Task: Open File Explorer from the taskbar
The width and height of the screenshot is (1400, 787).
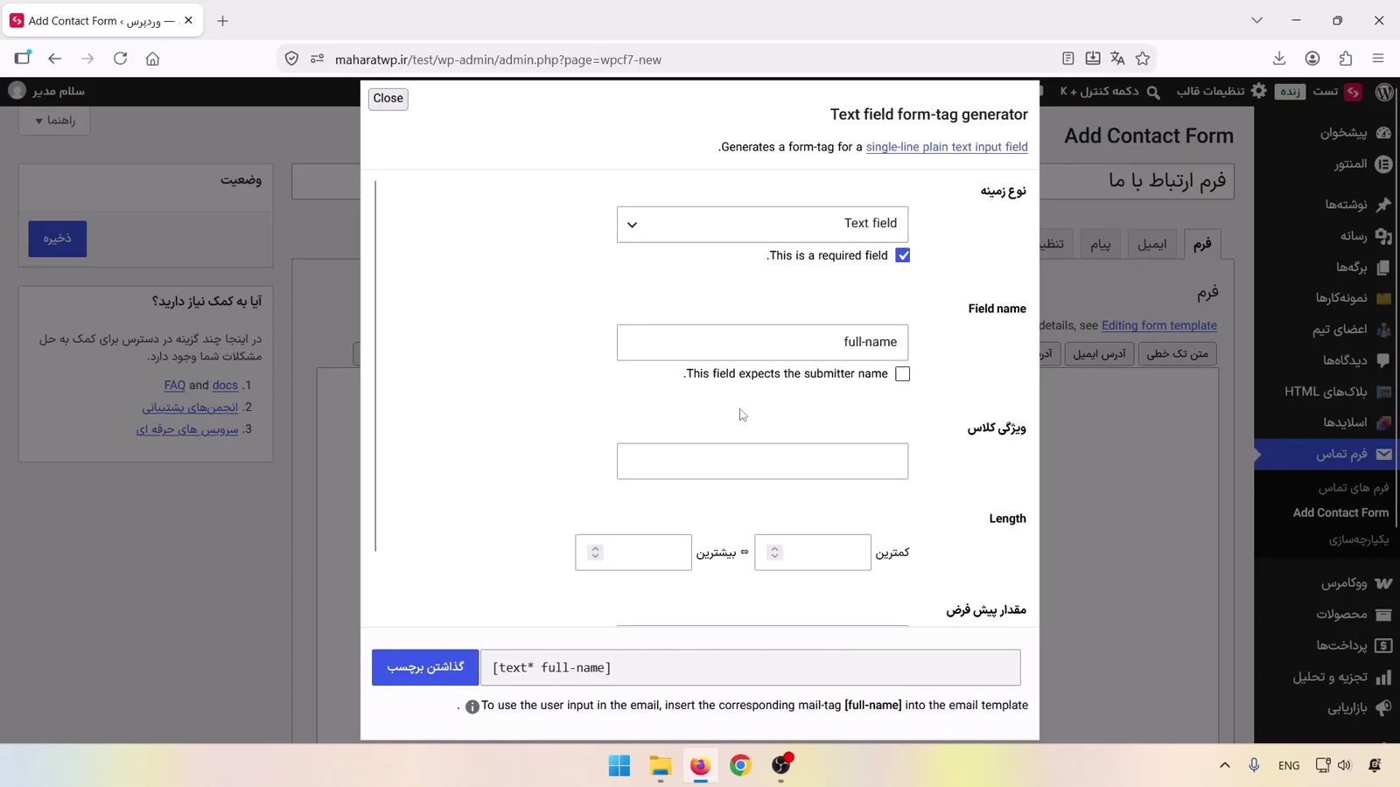Action: (x=660, y=765)
